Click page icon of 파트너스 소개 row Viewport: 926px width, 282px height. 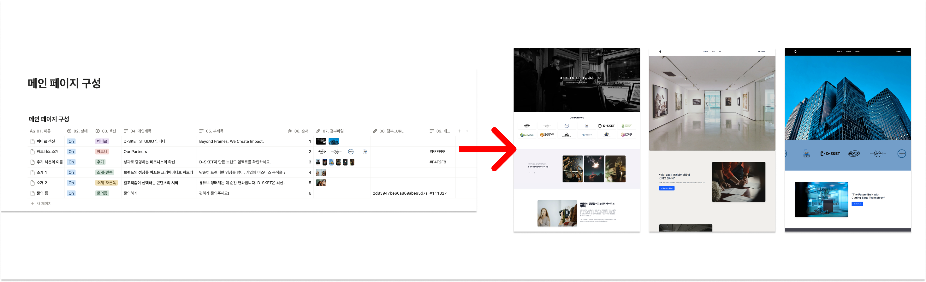pyautogui.click(x=33, y=152)
